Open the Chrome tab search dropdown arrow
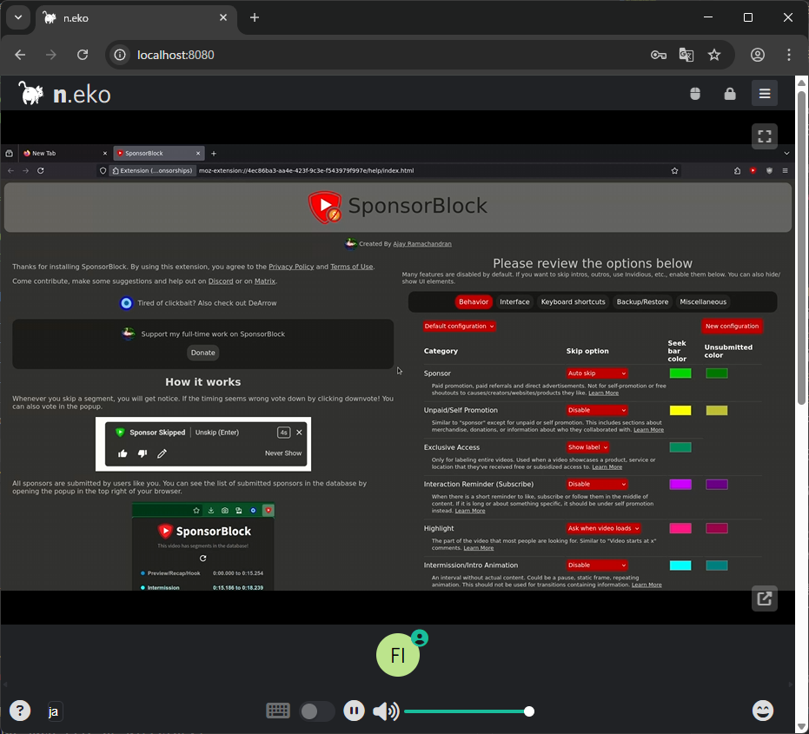The width and height of the screenshot is (809, 734). point(18,17)
